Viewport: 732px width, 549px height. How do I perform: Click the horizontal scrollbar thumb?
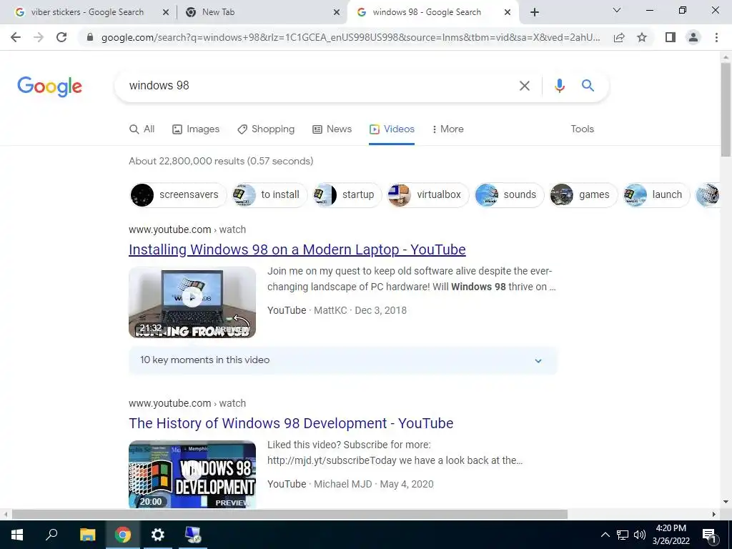click(x=290, y=515)
